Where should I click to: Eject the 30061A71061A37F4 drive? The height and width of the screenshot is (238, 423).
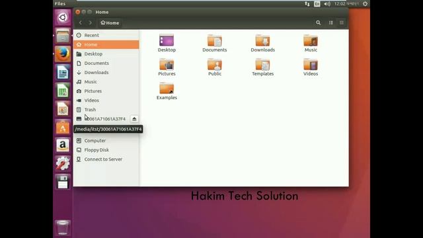[x=134, y=119]
